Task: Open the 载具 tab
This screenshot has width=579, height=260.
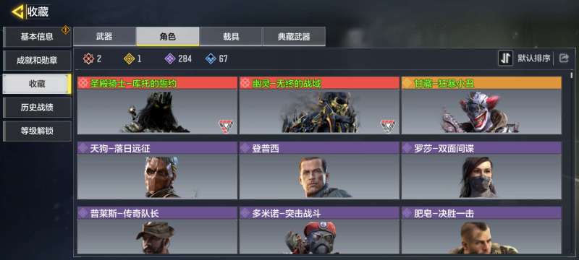Action: coord(231,36)
